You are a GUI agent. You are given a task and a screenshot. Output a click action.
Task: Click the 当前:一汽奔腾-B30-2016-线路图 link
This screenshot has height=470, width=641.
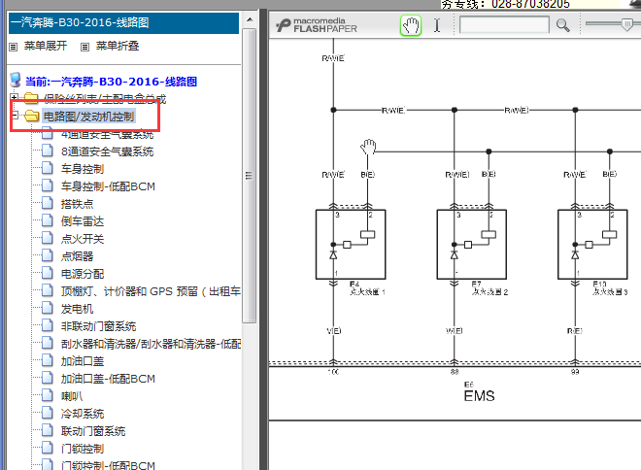pos(111,82)
